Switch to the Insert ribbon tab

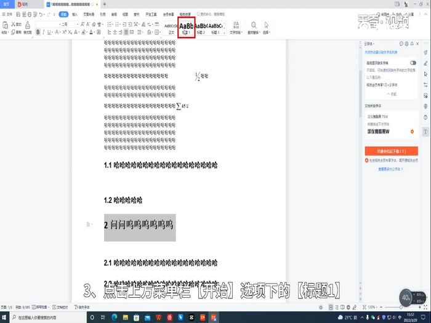tap(75, 13)
